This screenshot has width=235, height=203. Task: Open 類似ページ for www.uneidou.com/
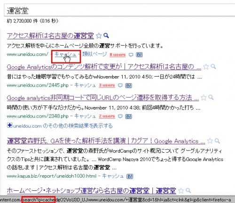coord(95,54)
